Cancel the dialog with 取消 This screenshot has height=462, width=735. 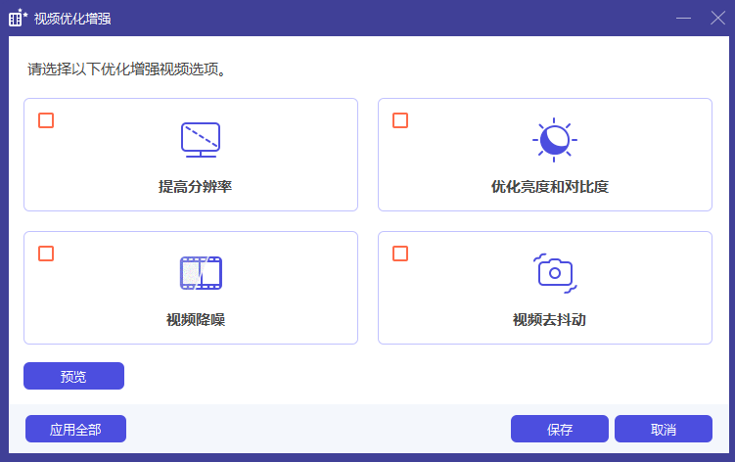point(664,429)
